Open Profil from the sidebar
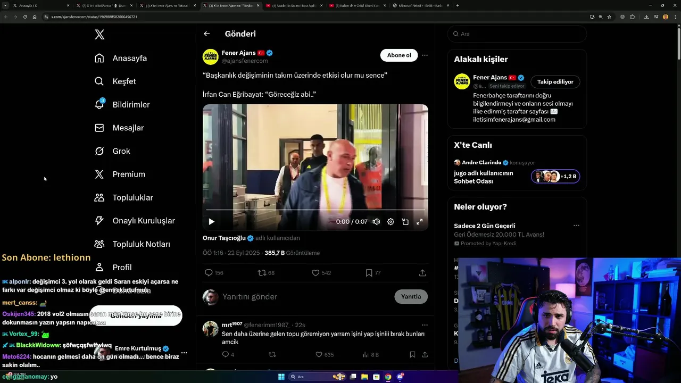 click(x=113, y=267)
